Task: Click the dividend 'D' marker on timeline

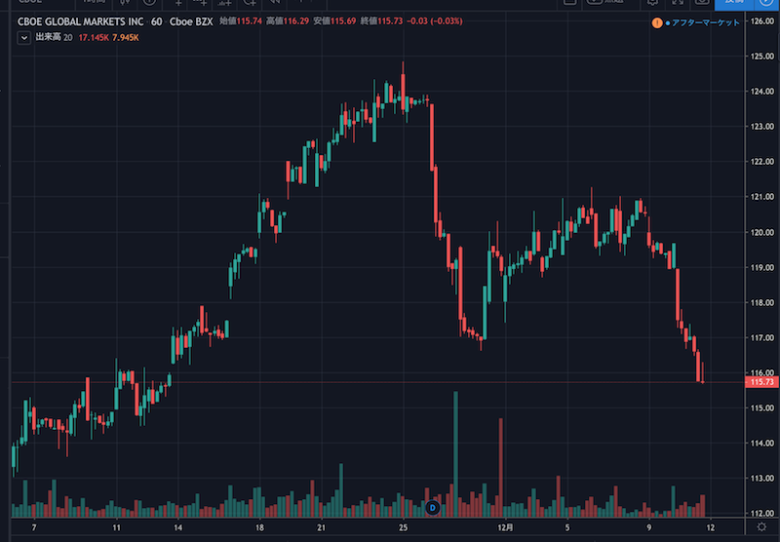Action: click(x=434, y=507)
